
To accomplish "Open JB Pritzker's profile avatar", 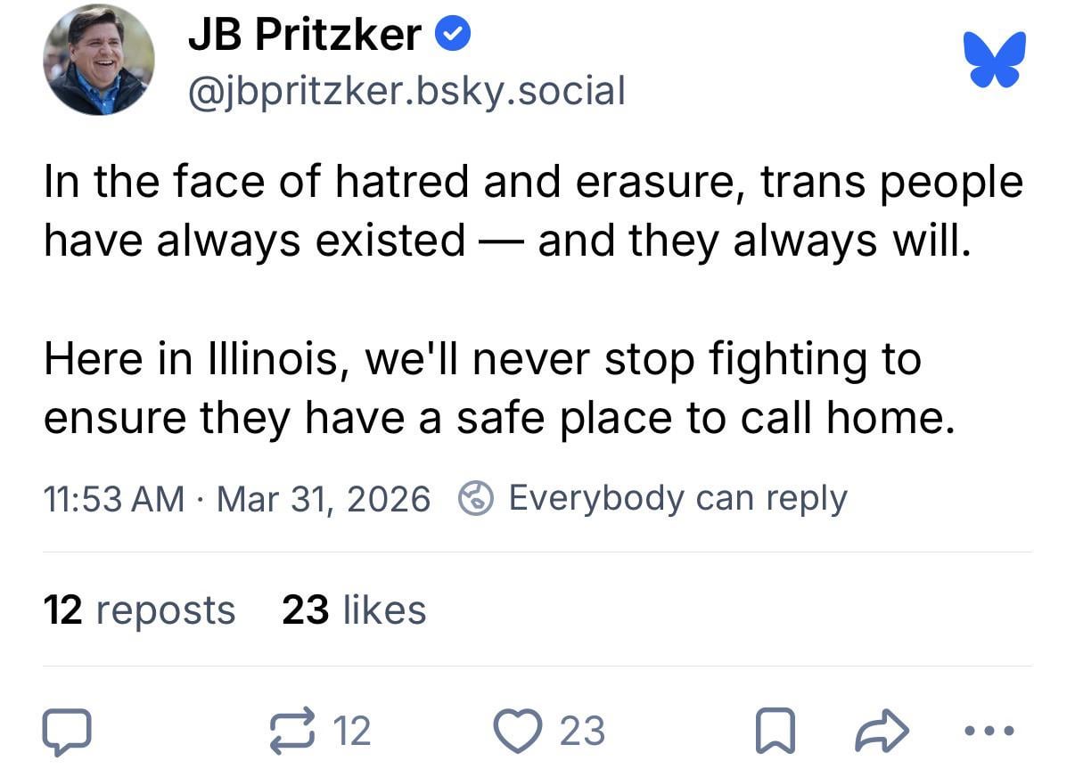I will 98,60.
